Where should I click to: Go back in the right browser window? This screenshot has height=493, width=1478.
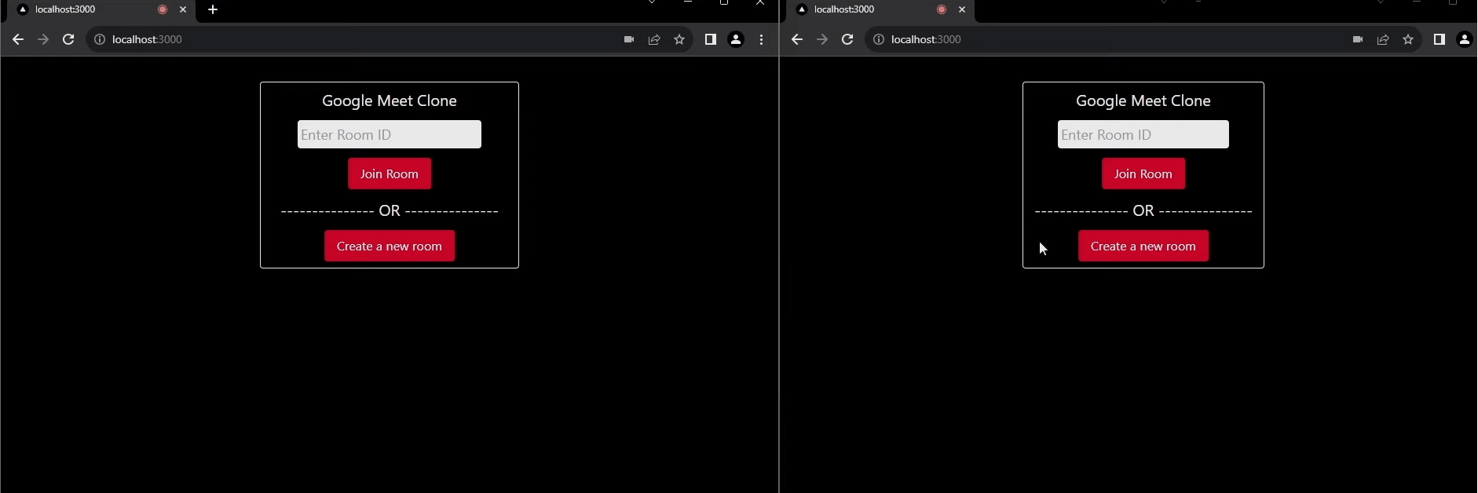[x=797, y=39]
